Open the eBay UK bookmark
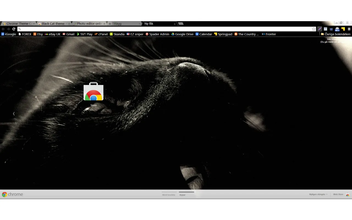352x220 pixels. pos(53,34)
